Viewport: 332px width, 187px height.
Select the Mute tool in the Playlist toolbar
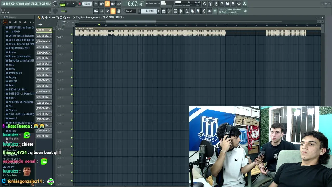point(50,17)
